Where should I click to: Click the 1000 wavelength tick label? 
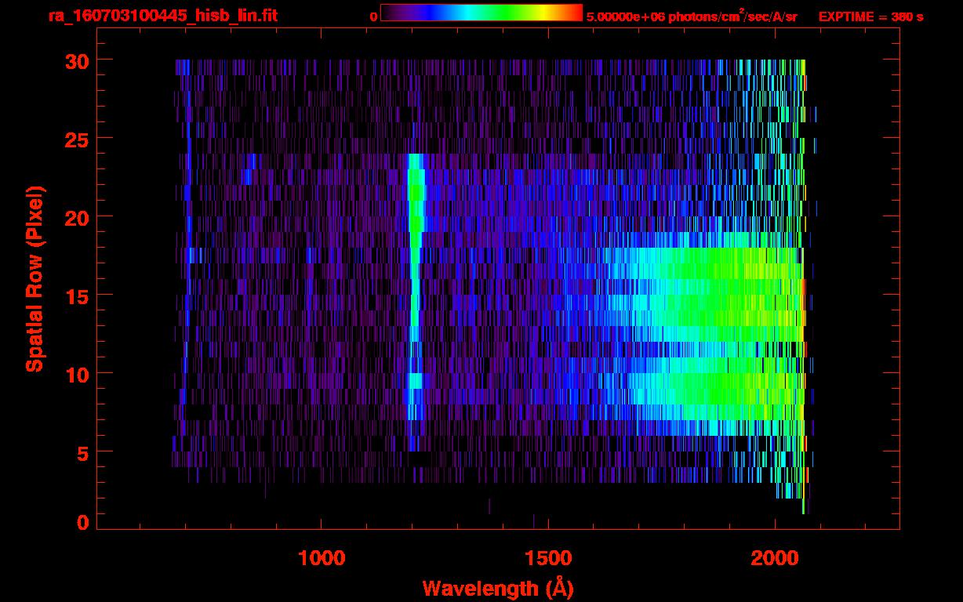pyautogui.click(x=322, y=558)
